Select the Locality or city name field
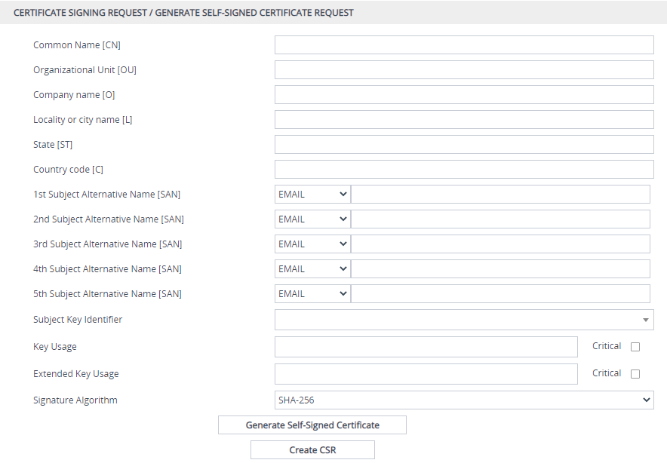Viewport: 667px width, 463px height. click(x=464, y=120)
